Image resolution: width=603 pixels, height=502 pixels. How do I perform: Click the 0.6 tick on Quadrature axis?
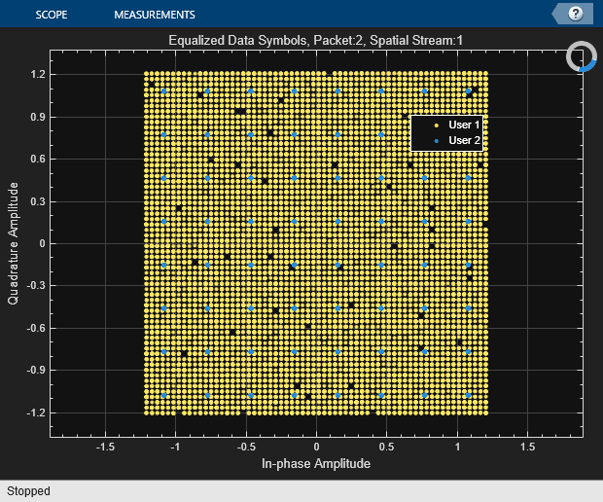[39, 159]
